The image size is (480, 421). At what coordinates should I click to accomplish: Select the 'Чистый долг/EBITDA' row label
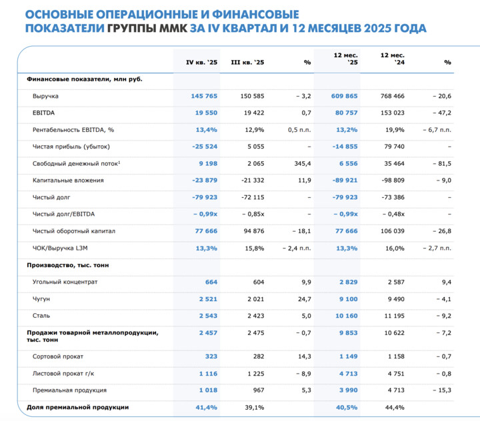(x=63, y=214)
